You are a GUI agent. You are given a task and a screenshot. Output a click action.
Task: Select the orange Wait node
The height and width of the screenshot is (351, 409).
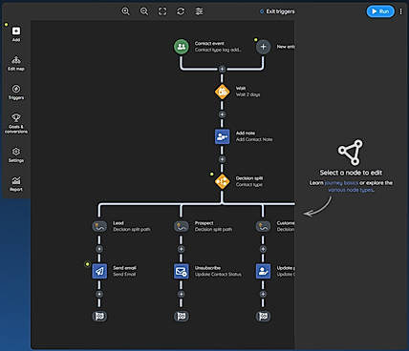click(222, 92)
